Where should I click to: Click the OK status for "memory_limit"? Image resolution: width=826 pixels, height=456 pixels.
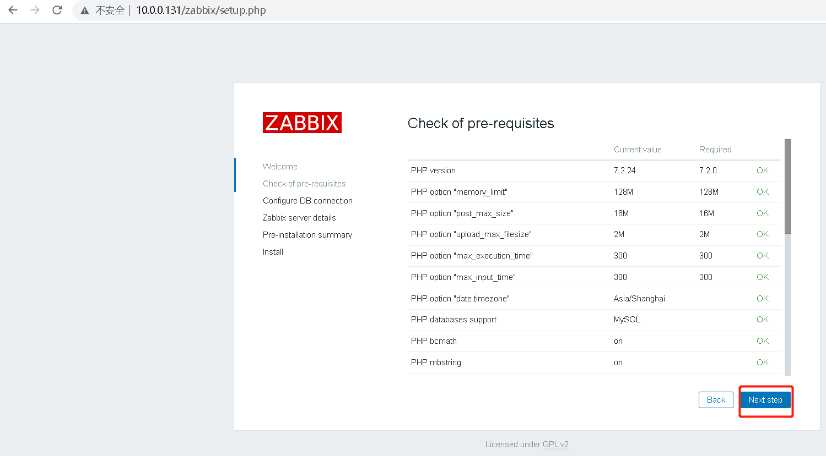click(x=763, y=192)
